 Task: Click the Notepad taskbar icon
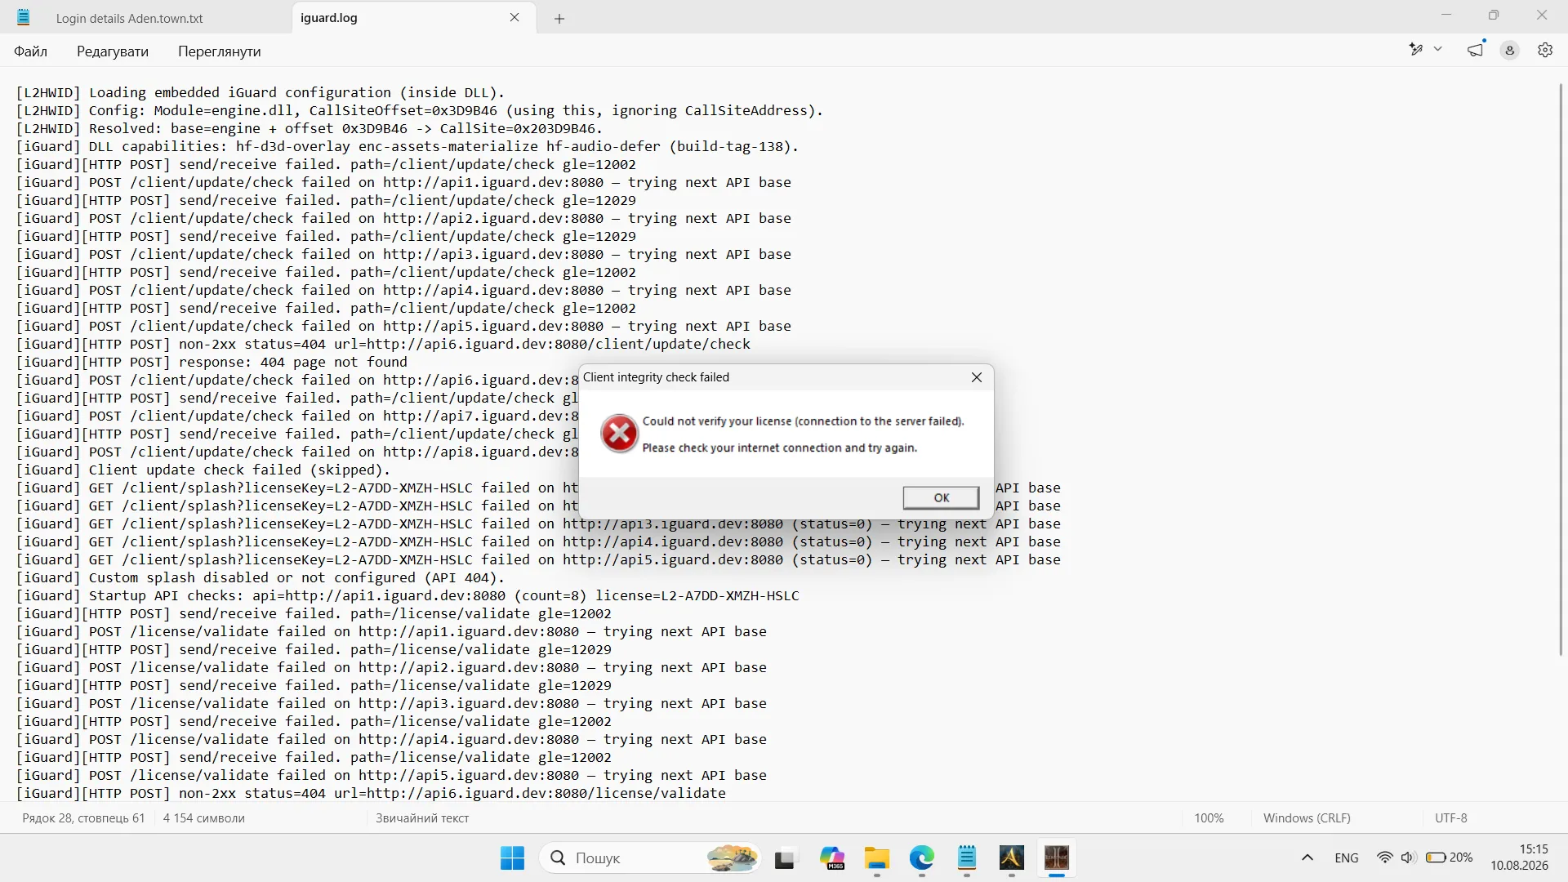point(967,858)
